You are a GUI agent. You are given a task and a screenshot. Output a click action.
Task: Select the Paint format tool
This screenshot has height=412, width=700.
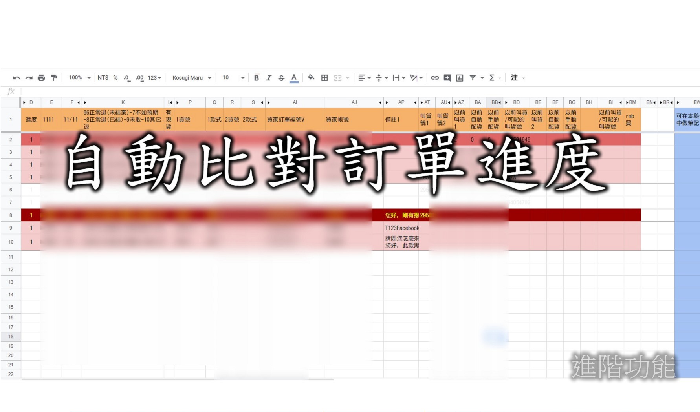(x=54, y=78)
